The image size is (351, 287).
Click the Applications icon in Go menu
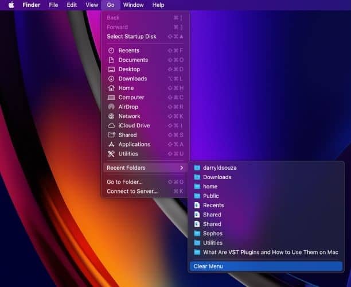[111, 145]
